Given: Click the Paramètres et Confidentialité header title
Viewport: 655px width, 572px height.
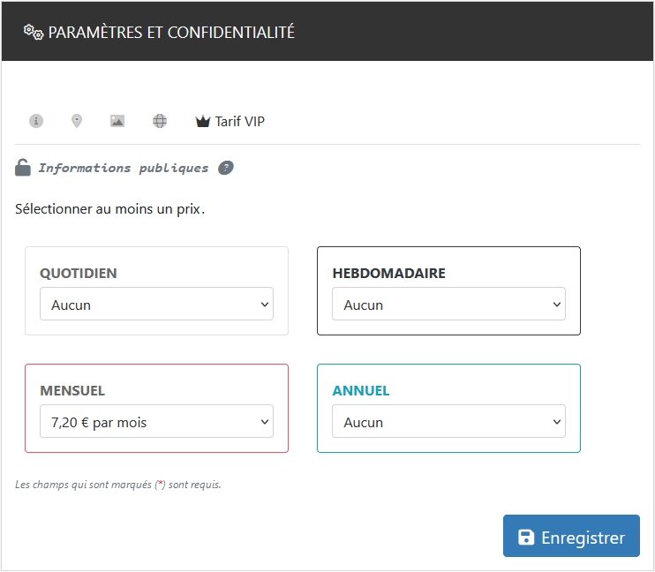Looking at the screenshot, I should [171, 33].
